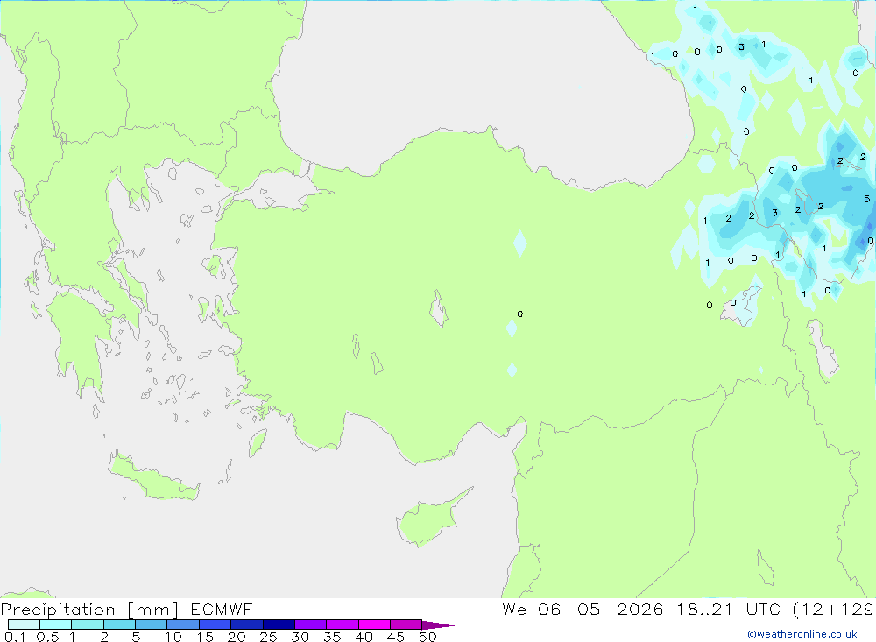Click the legend swatch between 0.1 and 0.5

click(24, 624)
